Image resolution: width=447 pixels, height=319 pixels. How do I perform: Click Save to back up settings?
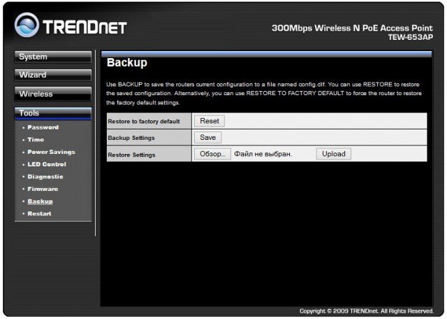(208, 138)
